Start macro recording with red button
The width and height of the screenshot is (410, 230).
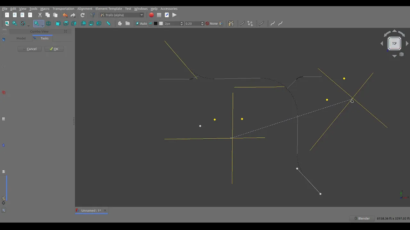(x=152, y=15)
